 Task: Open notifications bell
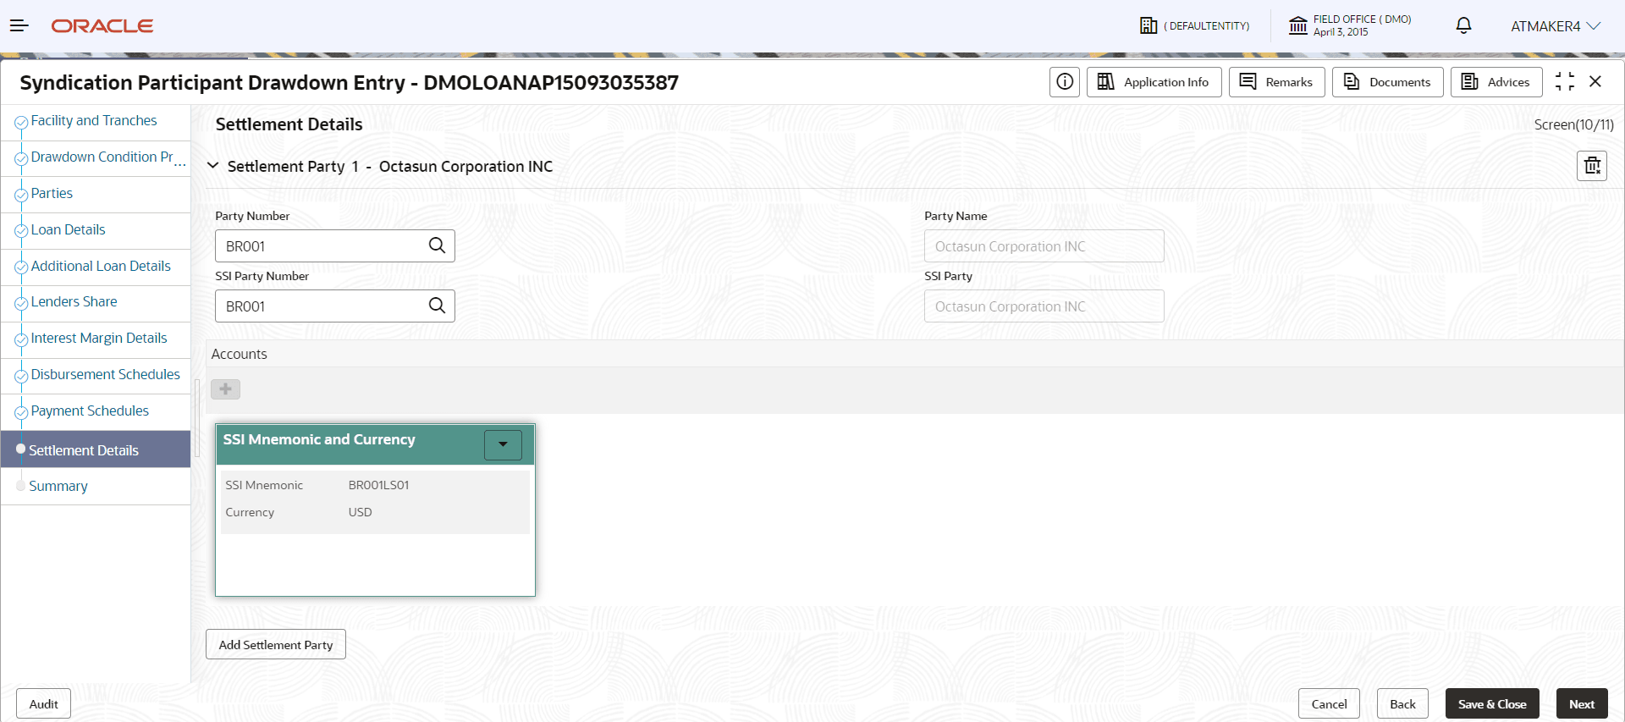click(x=1463, y=25)
